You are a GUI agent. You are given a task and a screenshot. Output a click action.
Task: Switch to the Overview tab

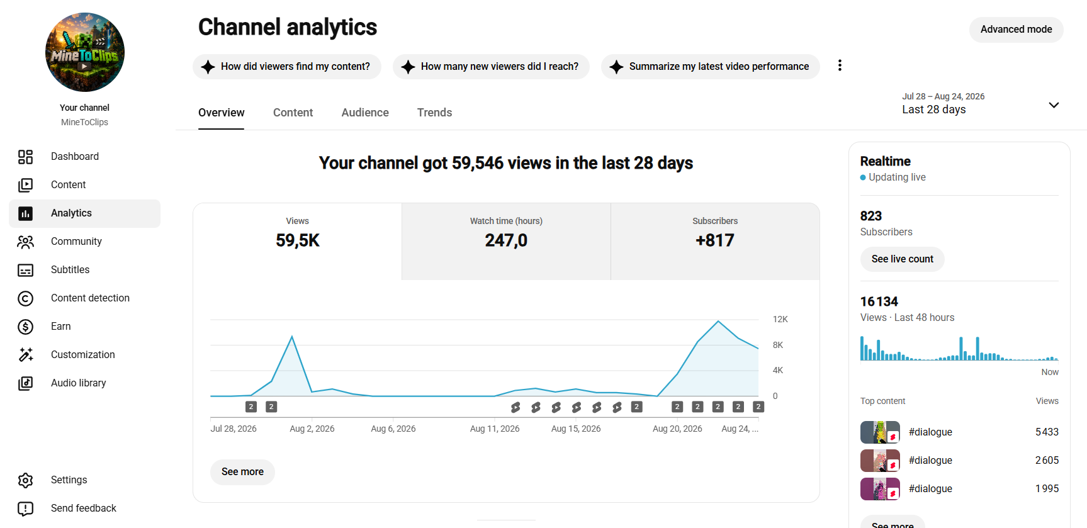(x=222, y=113)
